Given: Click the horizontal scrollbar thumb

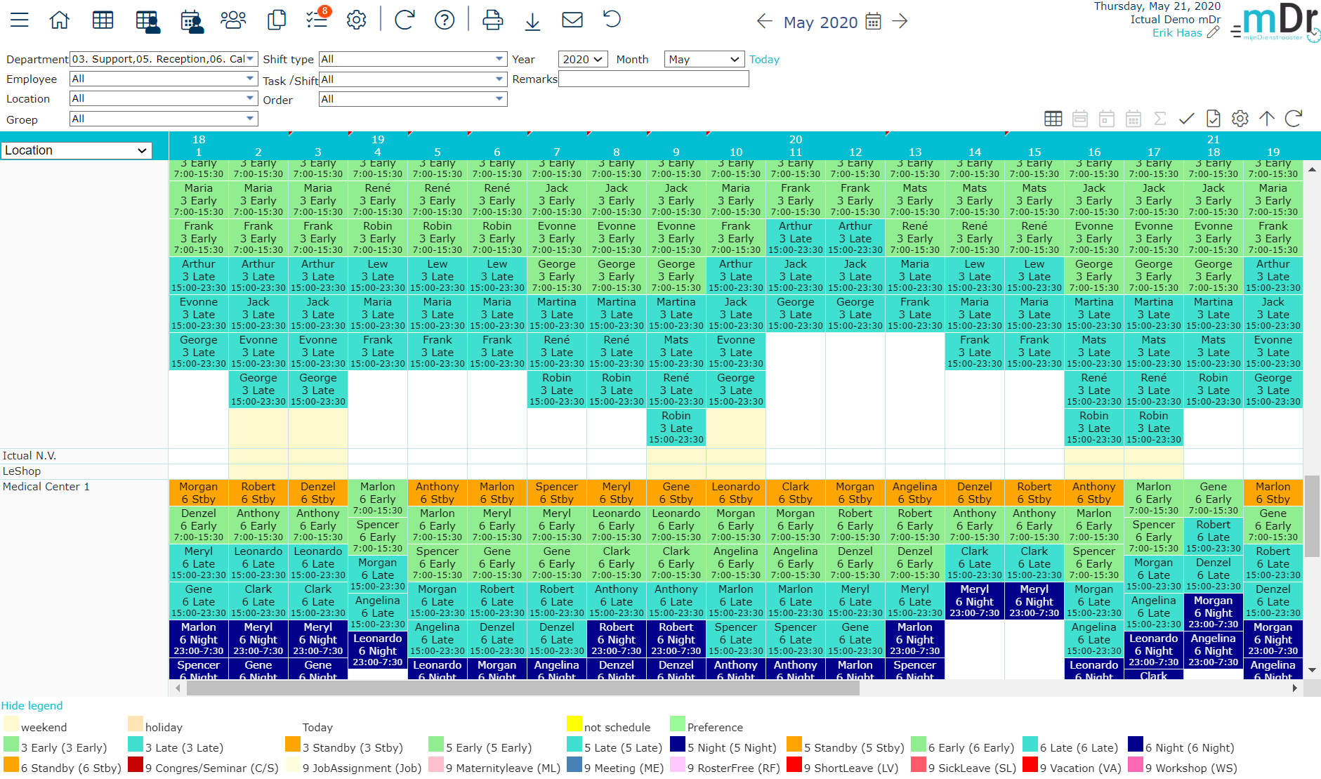Looking at the screenshot, I should (x=523, y=688).
